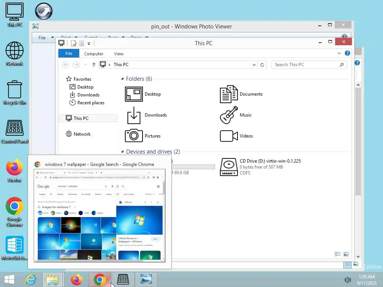Open the Downloads folder with arrow icon
This screenshot has height=287, width=383.
point(134,115)
